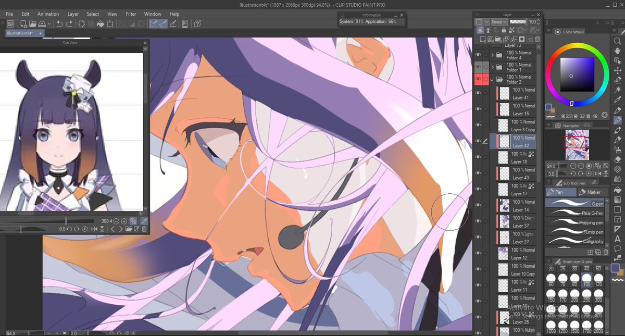Click the Open file folder icon

pyautogui.click(x=32, y=23)
